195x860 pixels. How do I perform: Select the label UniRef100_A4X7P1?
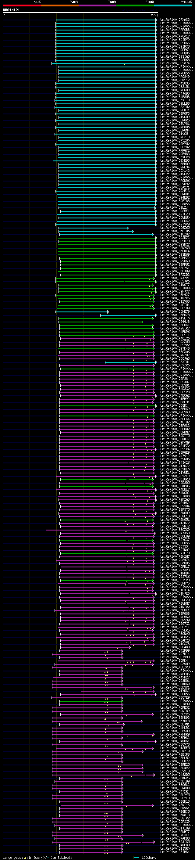click(x=175, y=278)
